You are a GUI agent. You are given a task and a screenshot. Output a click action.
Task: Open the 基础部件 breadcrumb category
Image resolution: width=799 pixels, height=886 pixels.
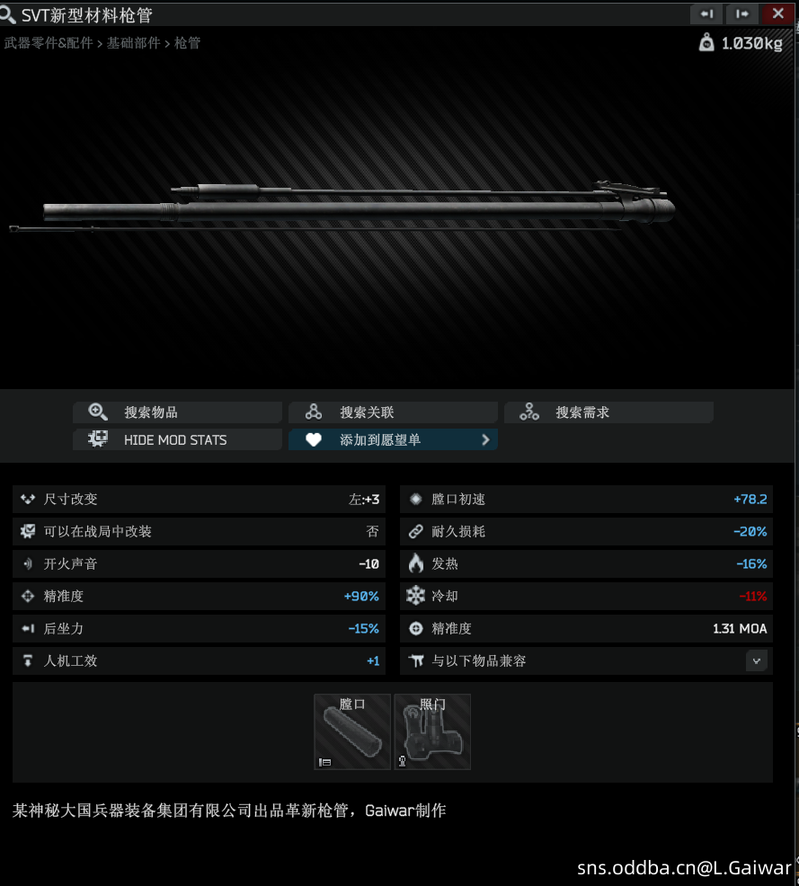coord(134,43)
